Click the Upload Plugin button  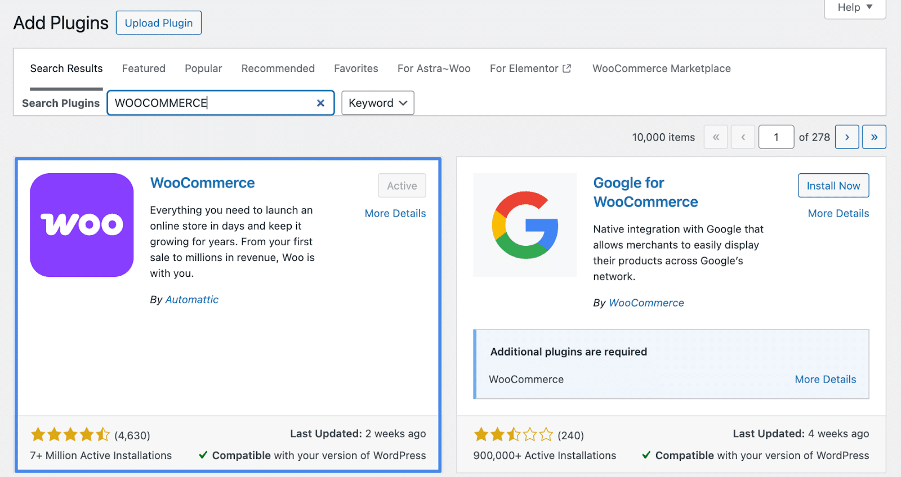click(159, 23)
